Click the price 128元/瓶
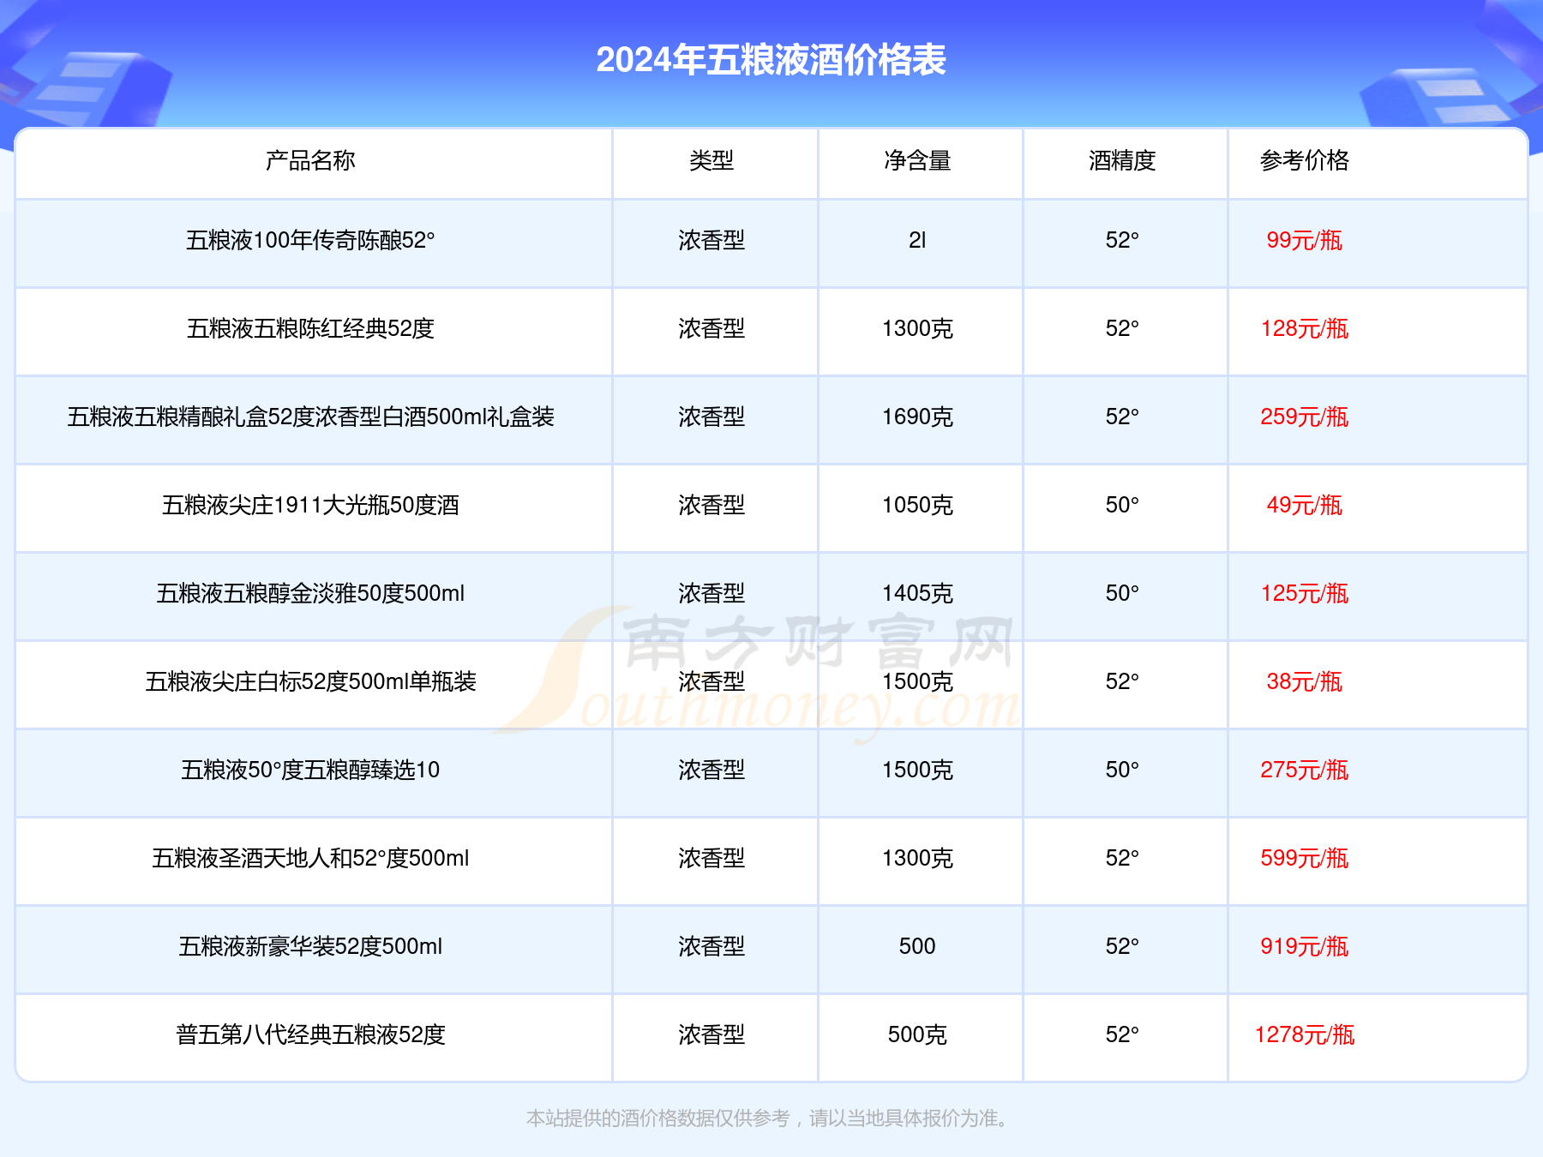Viewport: 1543px width, 1157px height. click(x=1305, y=328)
